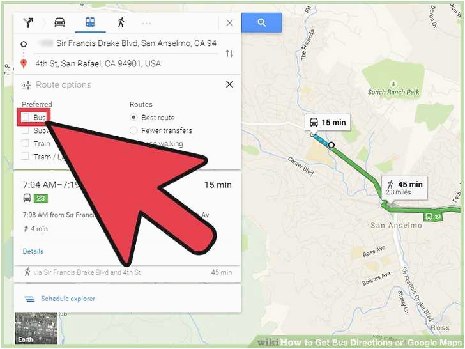Open the Schedule explorer link
This screenshot has height=349, width=465.
click(68, 299)
